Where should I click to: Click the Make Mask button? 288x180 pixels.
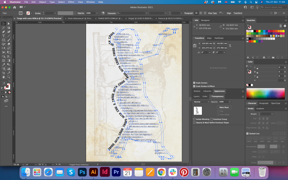coord(224,107)
